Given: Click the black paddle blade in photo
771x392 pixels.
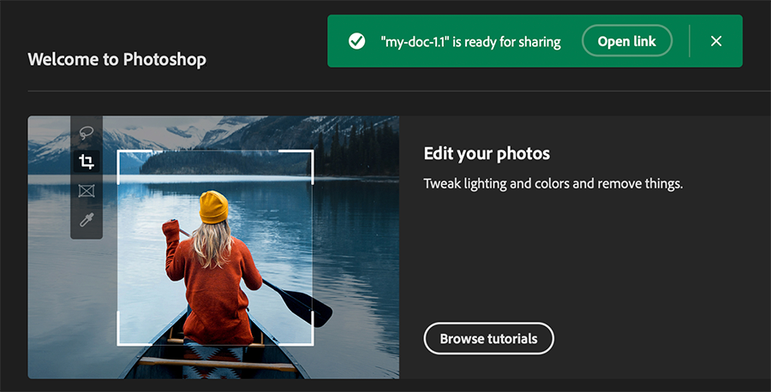Looking at the screenshot, I should tap(307, 303).
